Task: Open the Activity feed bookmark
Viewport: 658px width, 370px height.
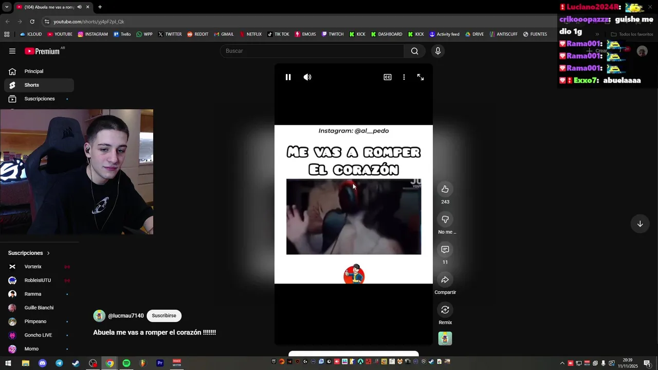Action: tap(445, 34)
